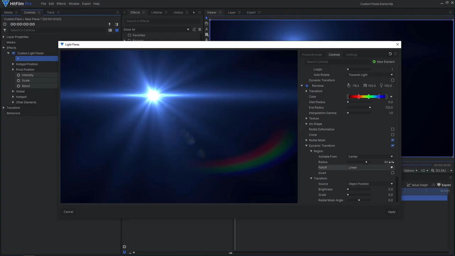Click the End Radius slider
Image resolution: width=455 pixels, height=256 pixels.
tap(359, 108)
